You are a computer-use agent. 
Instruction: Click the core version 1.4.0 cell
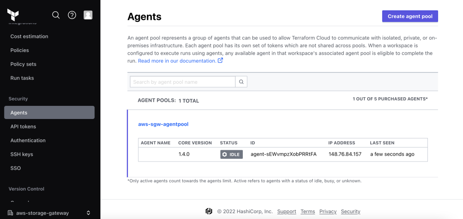(185, 154)
